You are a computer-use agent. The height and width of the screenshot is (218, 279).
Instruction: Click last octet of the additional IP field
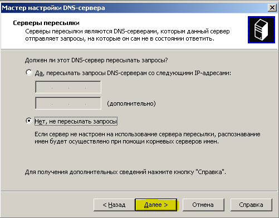click(x=93, y=103)
